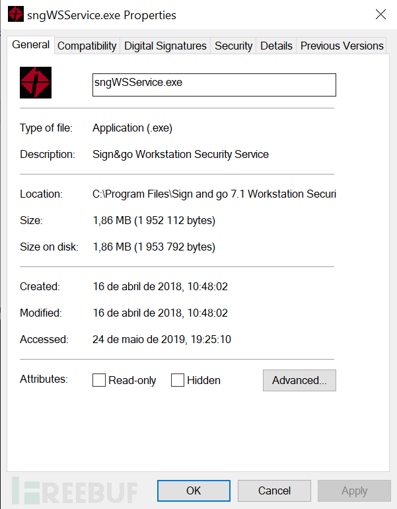Show the Details tab
This screenshot has height=509, width=397.
point(276,46)
